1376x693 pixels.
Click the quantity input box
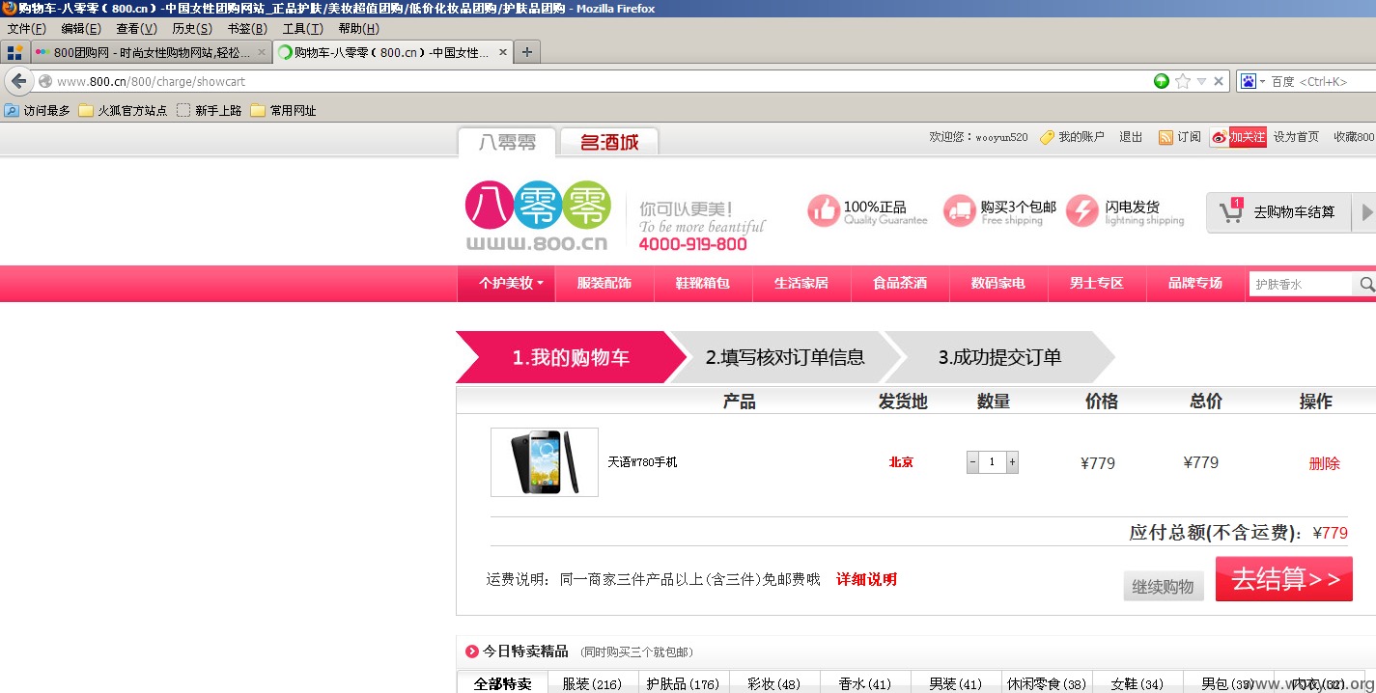[993, 462]
